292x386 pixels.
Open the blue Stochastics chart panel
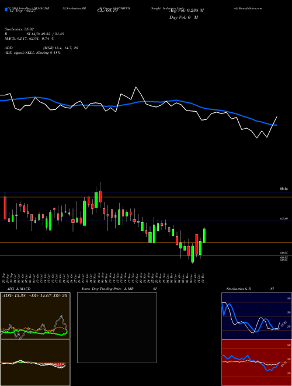(x=256, y=316)
